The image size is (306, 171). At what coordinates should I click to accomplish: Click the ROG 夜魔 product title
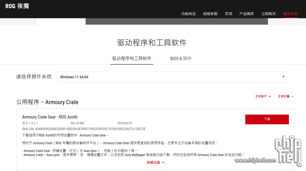tap(17, 6)
